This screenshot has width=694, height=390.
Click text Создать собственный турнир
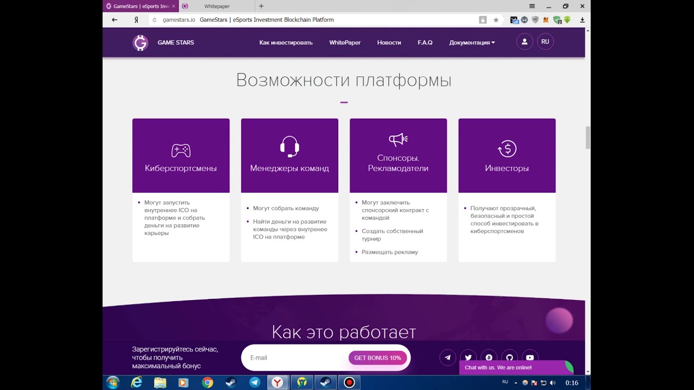393,235
